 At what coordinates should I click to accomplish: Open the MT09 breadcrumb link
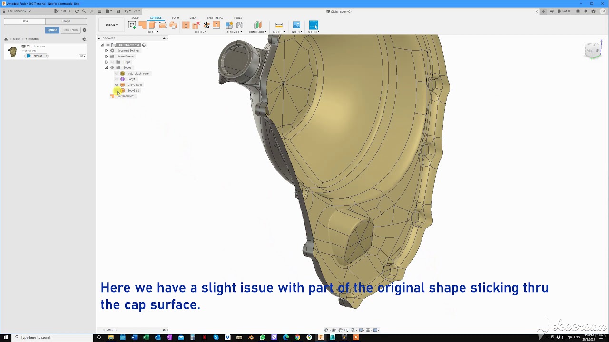click(17, 39)
